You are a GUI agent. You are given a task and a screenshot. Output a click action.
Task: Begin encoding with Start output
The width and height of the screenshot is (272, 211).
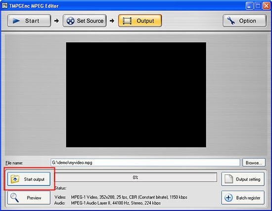(29, 179)
